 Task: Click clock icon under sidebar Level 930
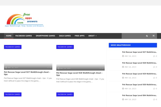(123, 89)
